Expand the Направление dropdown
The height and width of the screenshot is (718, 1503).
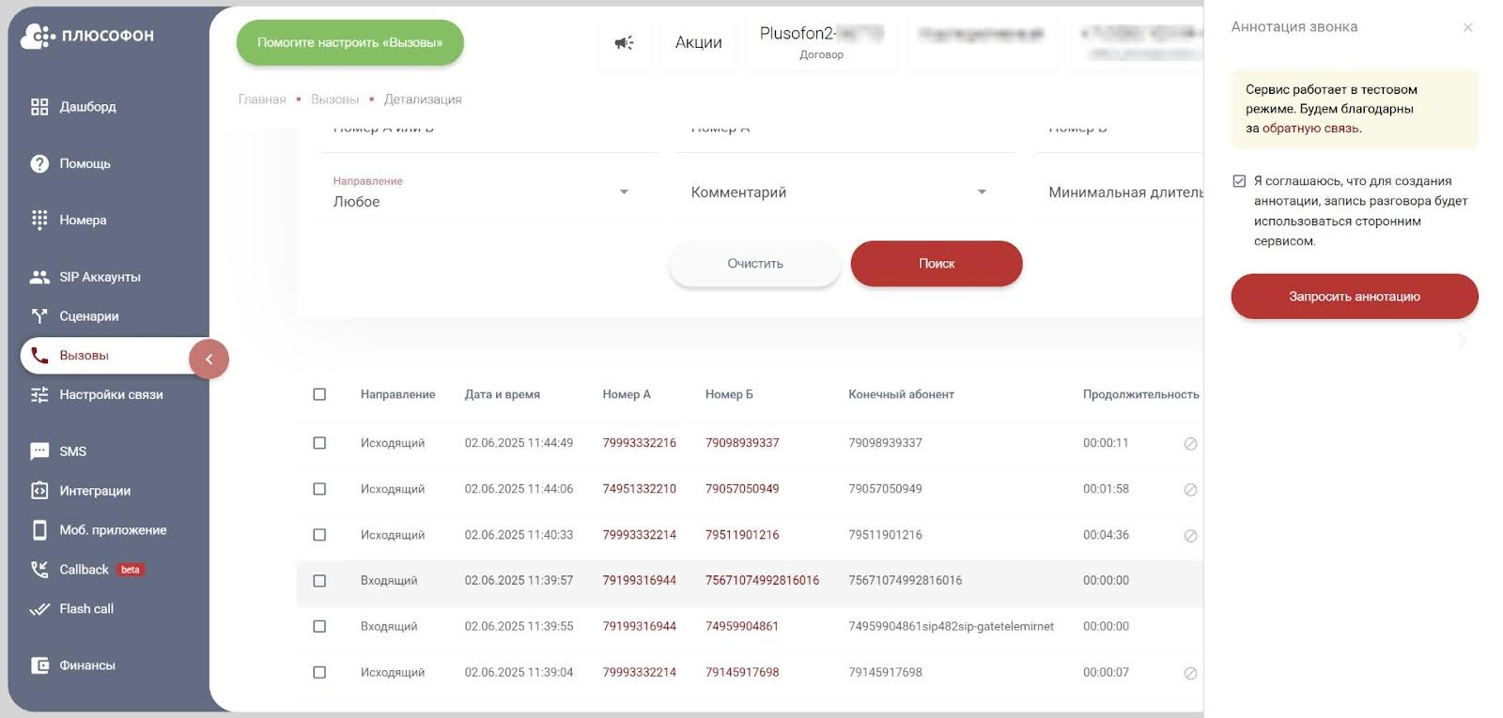(x=624, y=192)
